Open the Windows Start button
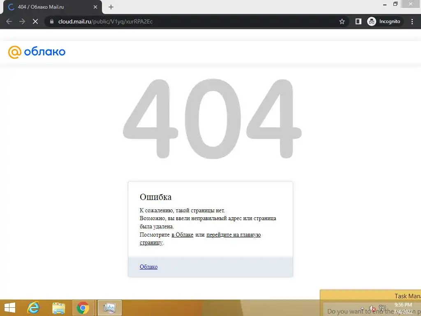 tap(10, 308)
